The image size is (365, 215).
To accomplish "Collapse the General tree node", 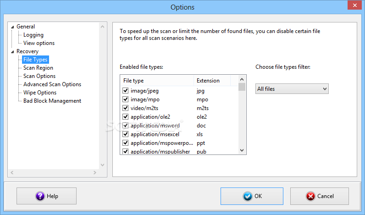I will click(x=12, y=27).
